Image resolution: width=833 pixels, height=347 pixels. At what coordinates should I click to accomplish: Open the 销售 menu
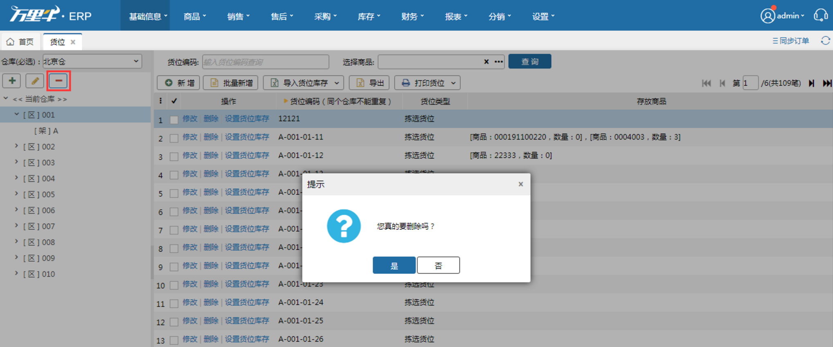point(238,16)
